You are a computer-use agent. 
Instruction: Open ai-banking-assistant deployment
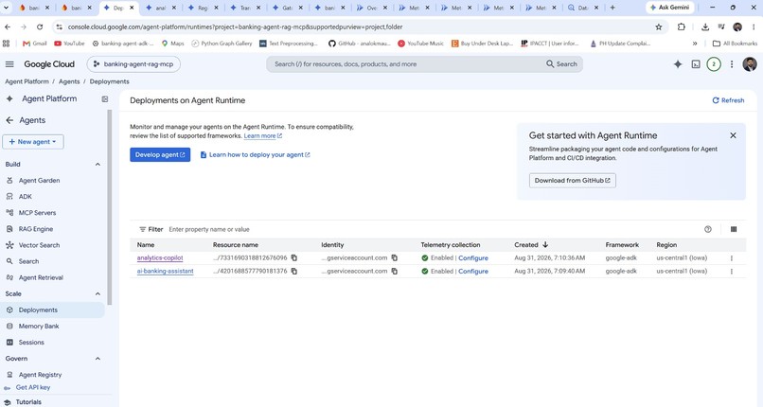pyautogui.click(x=165, y=271)
